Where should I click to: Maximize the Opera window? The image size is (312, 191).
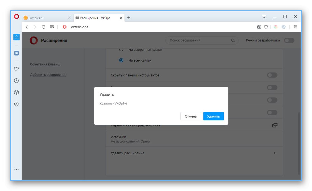[285, 16]
